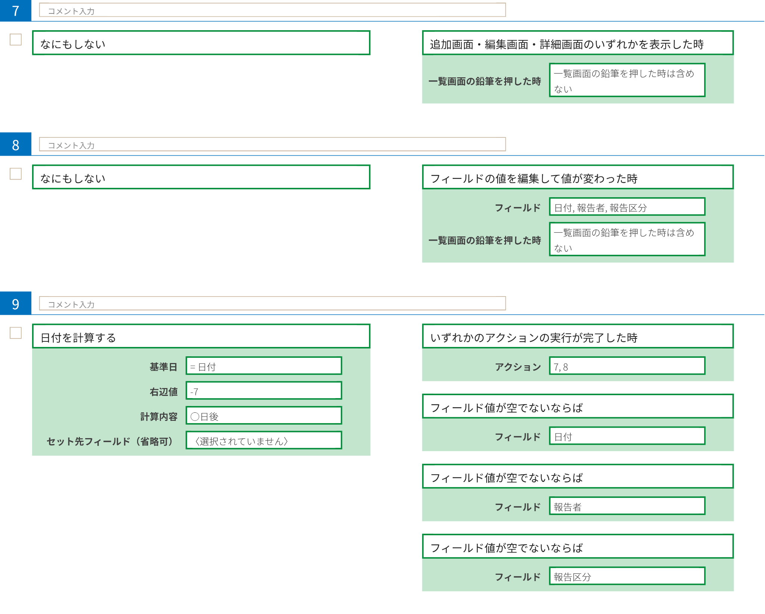765x614 pixels.
Task: Open the '日付を計算する' action selector
Action: point(201,337)
